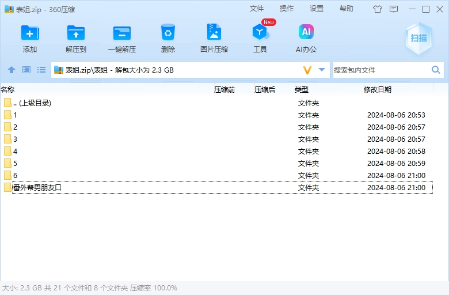The height and width of the screenshot is (295, 449).
Task: Sort by 修改日期 column header
Action: [x=378, y=89]
